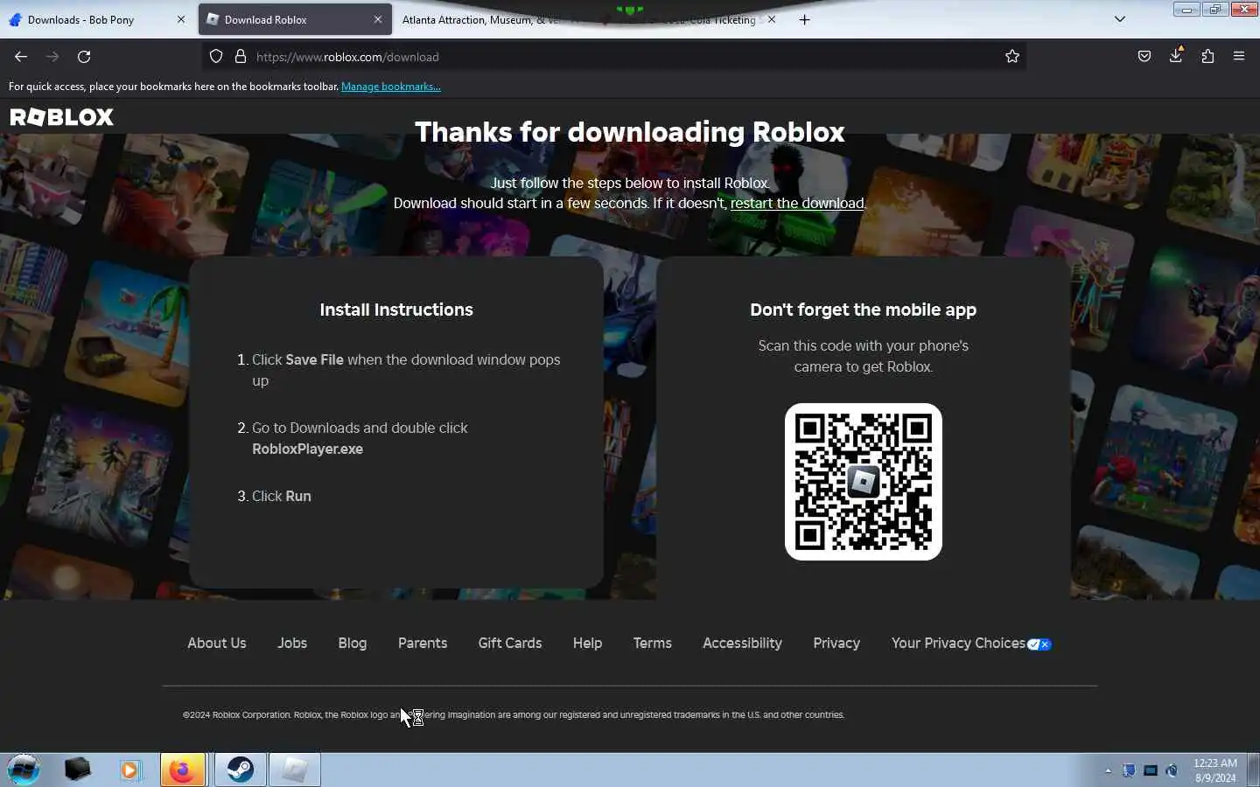
Task: Open the Firefox hamburger application menu
Action: click(x=1239, y=57)
